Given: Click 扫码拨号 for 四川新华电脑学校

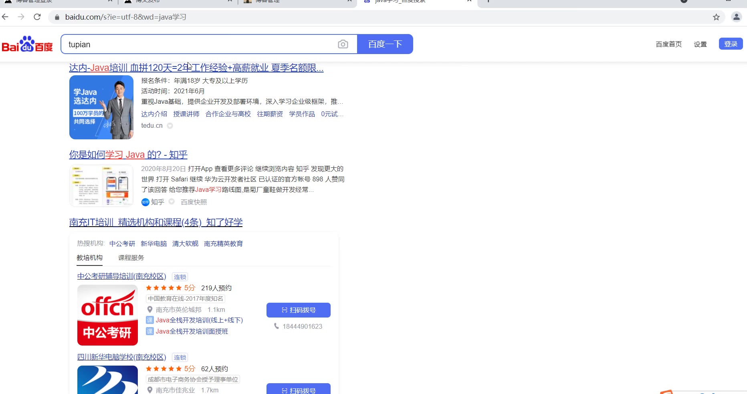Looking at the screenshot, I should (299, 389).
